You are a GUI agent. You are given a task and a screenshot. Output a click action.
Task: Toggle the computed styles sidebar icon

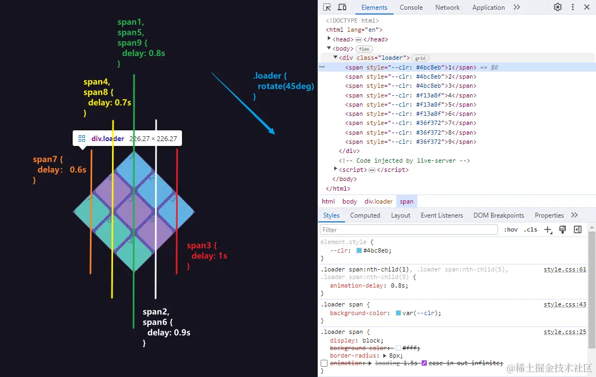[x=578, y=229]
